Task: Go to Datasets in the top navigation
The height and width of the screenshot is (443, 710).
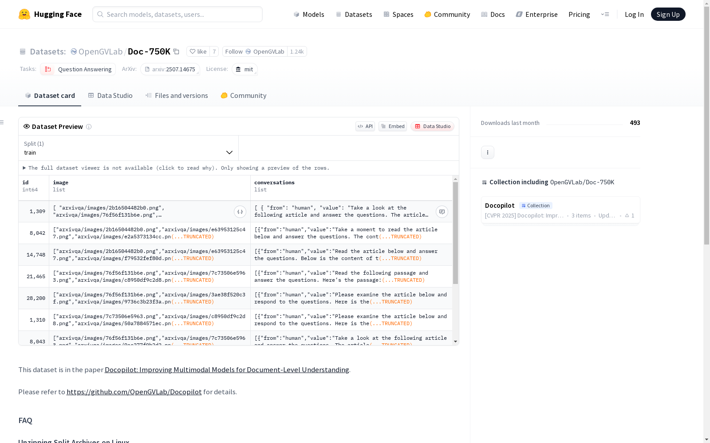Action: (x=354, y=14)
